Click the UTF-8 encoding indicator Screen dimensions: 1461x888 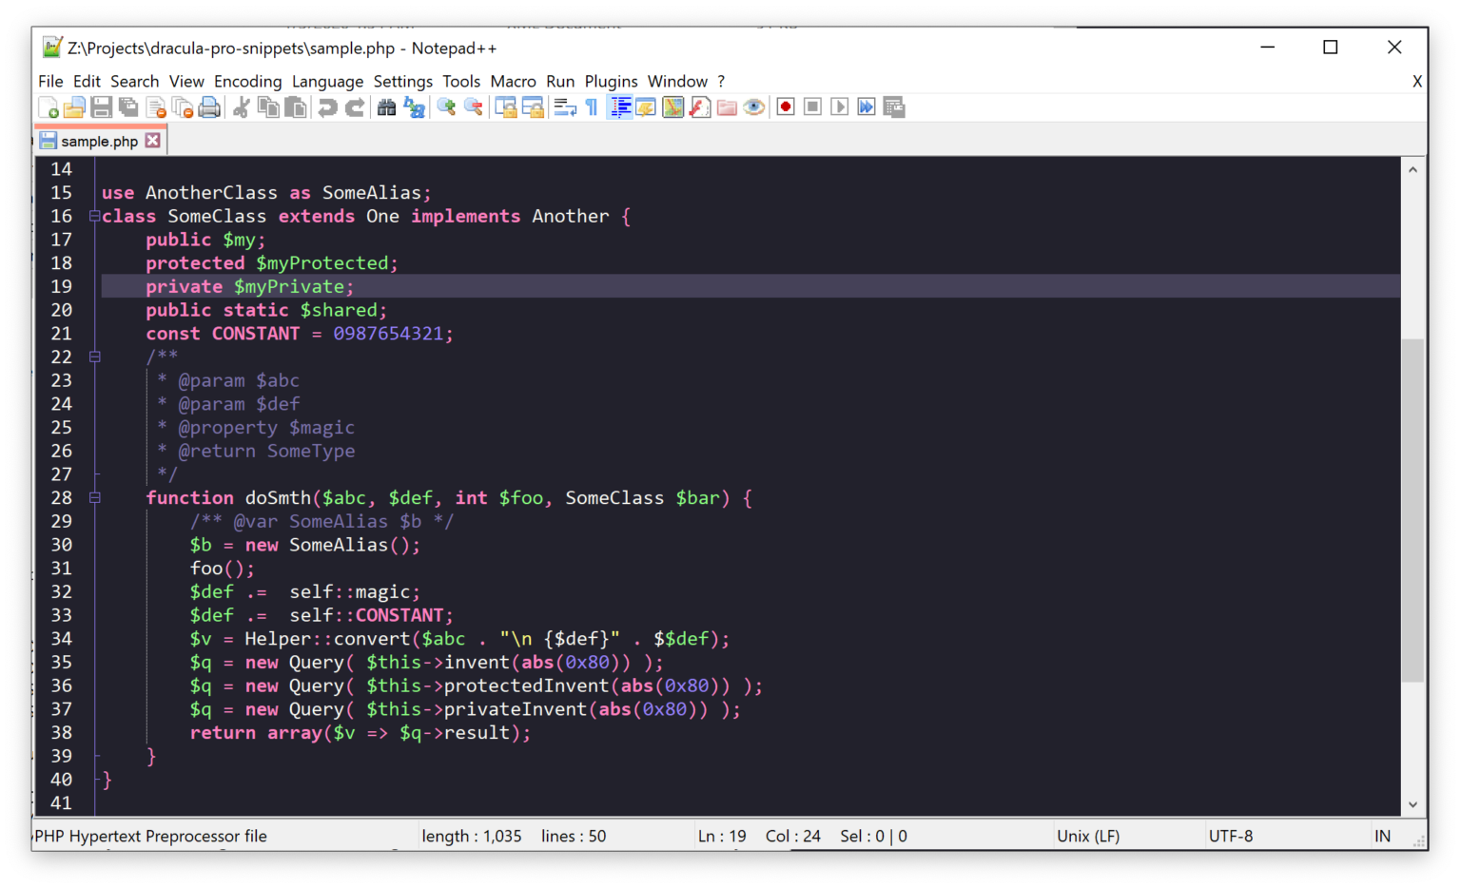coord(1231,836)
